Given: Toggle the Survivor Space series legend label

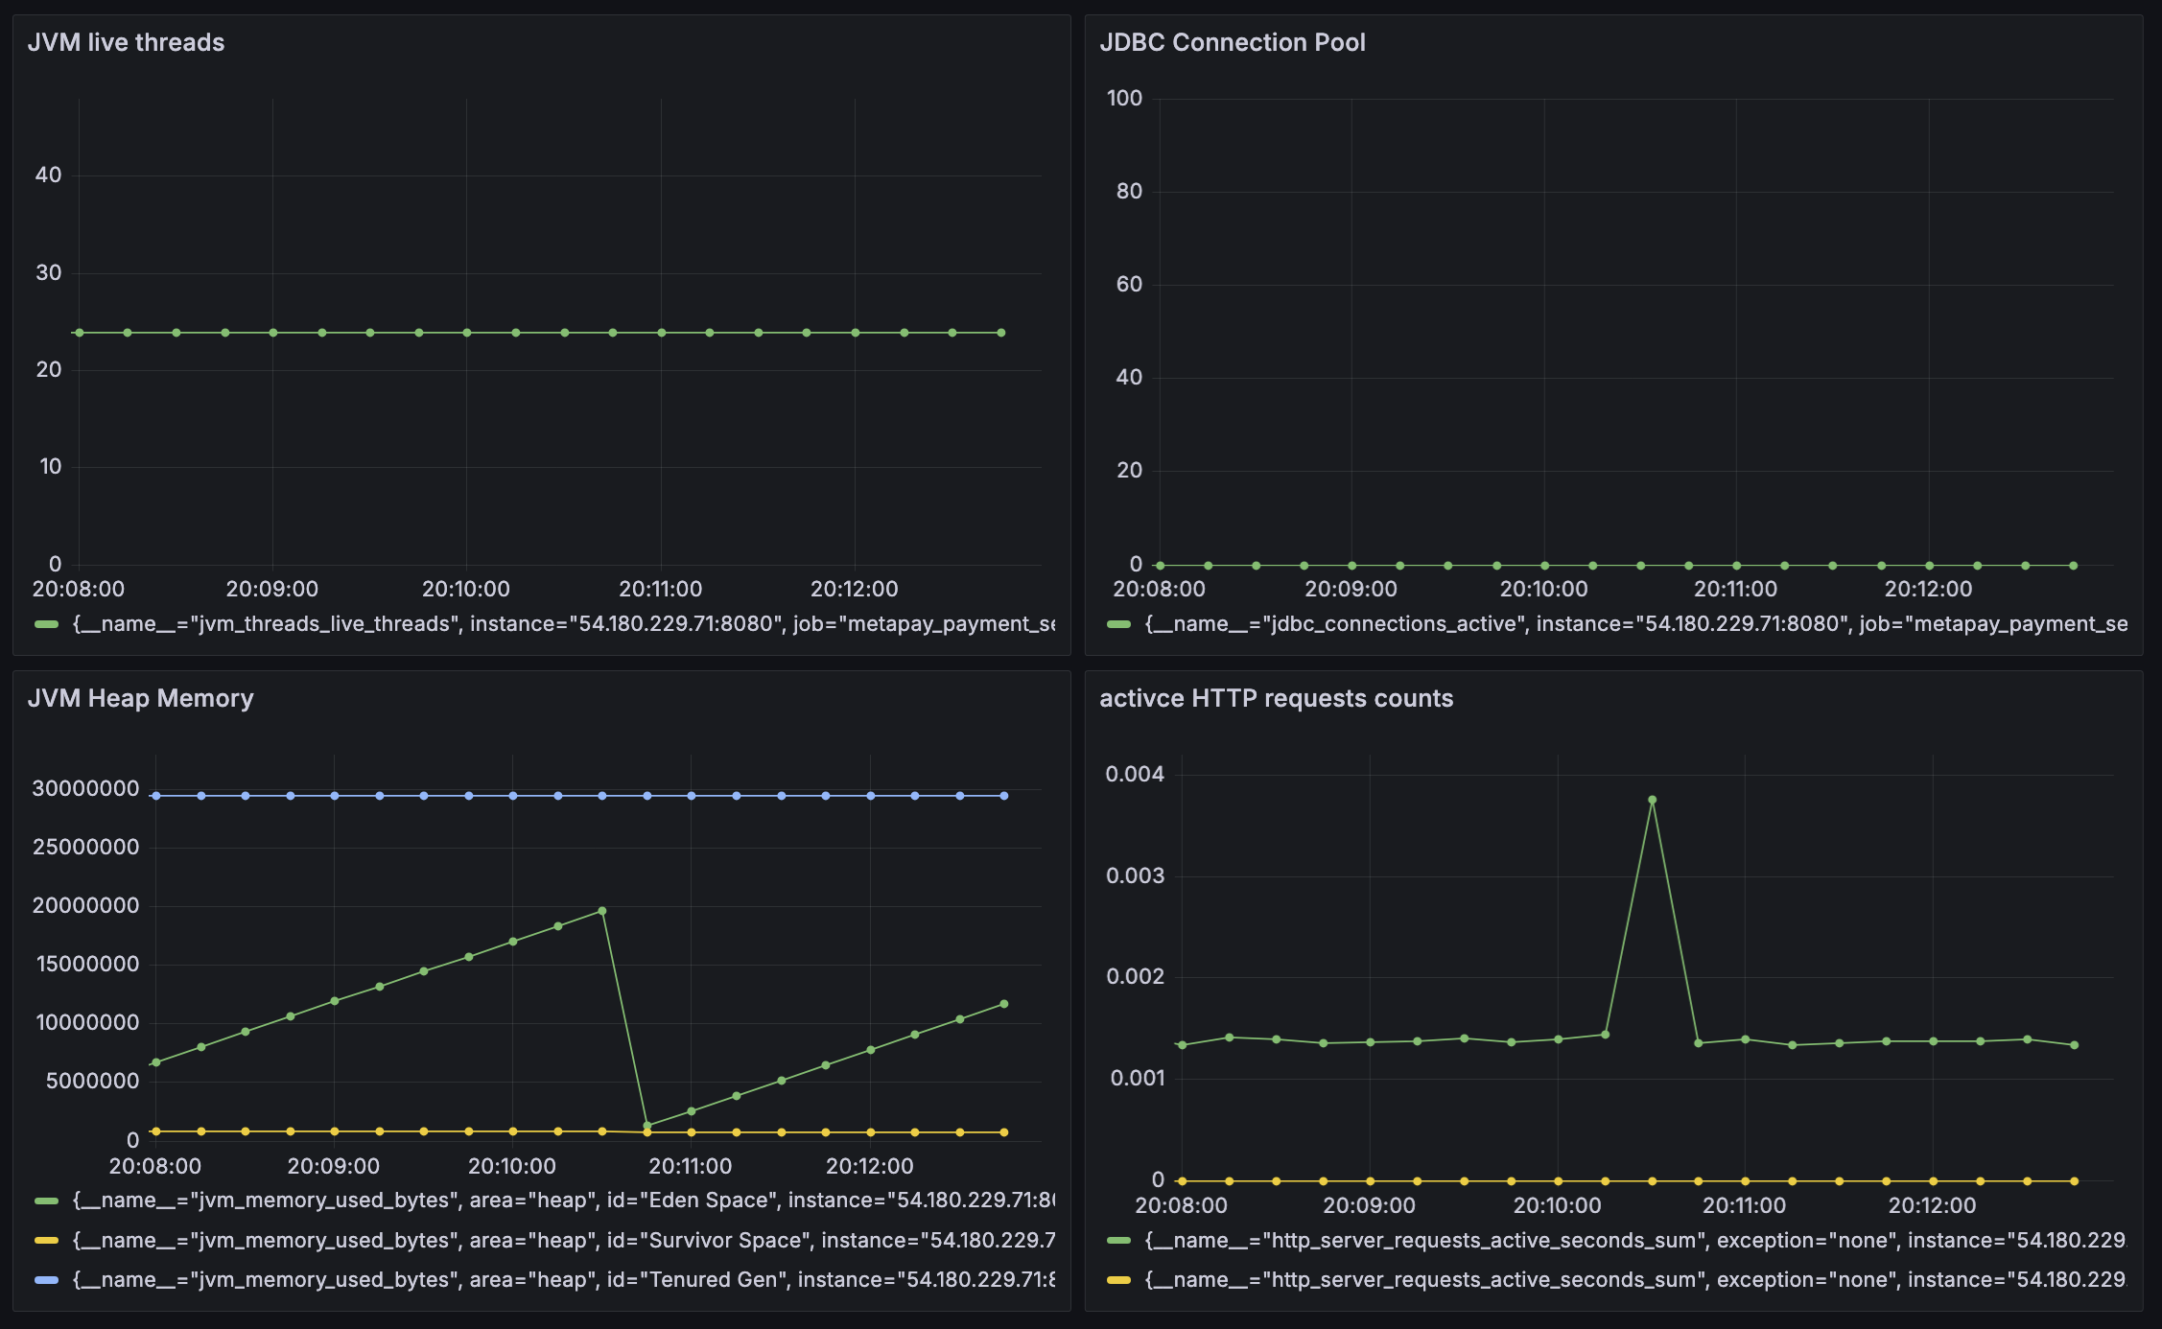Looking at the screenshot, I should [x=563, y=1241].
